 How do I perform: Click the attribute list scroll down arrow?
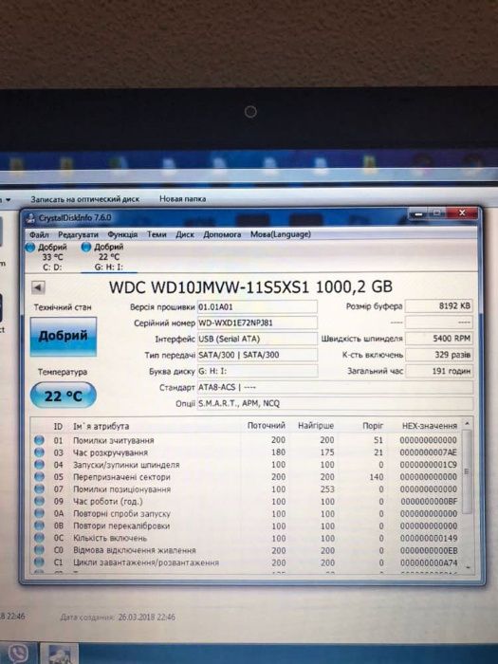click(x=468, y=566)
